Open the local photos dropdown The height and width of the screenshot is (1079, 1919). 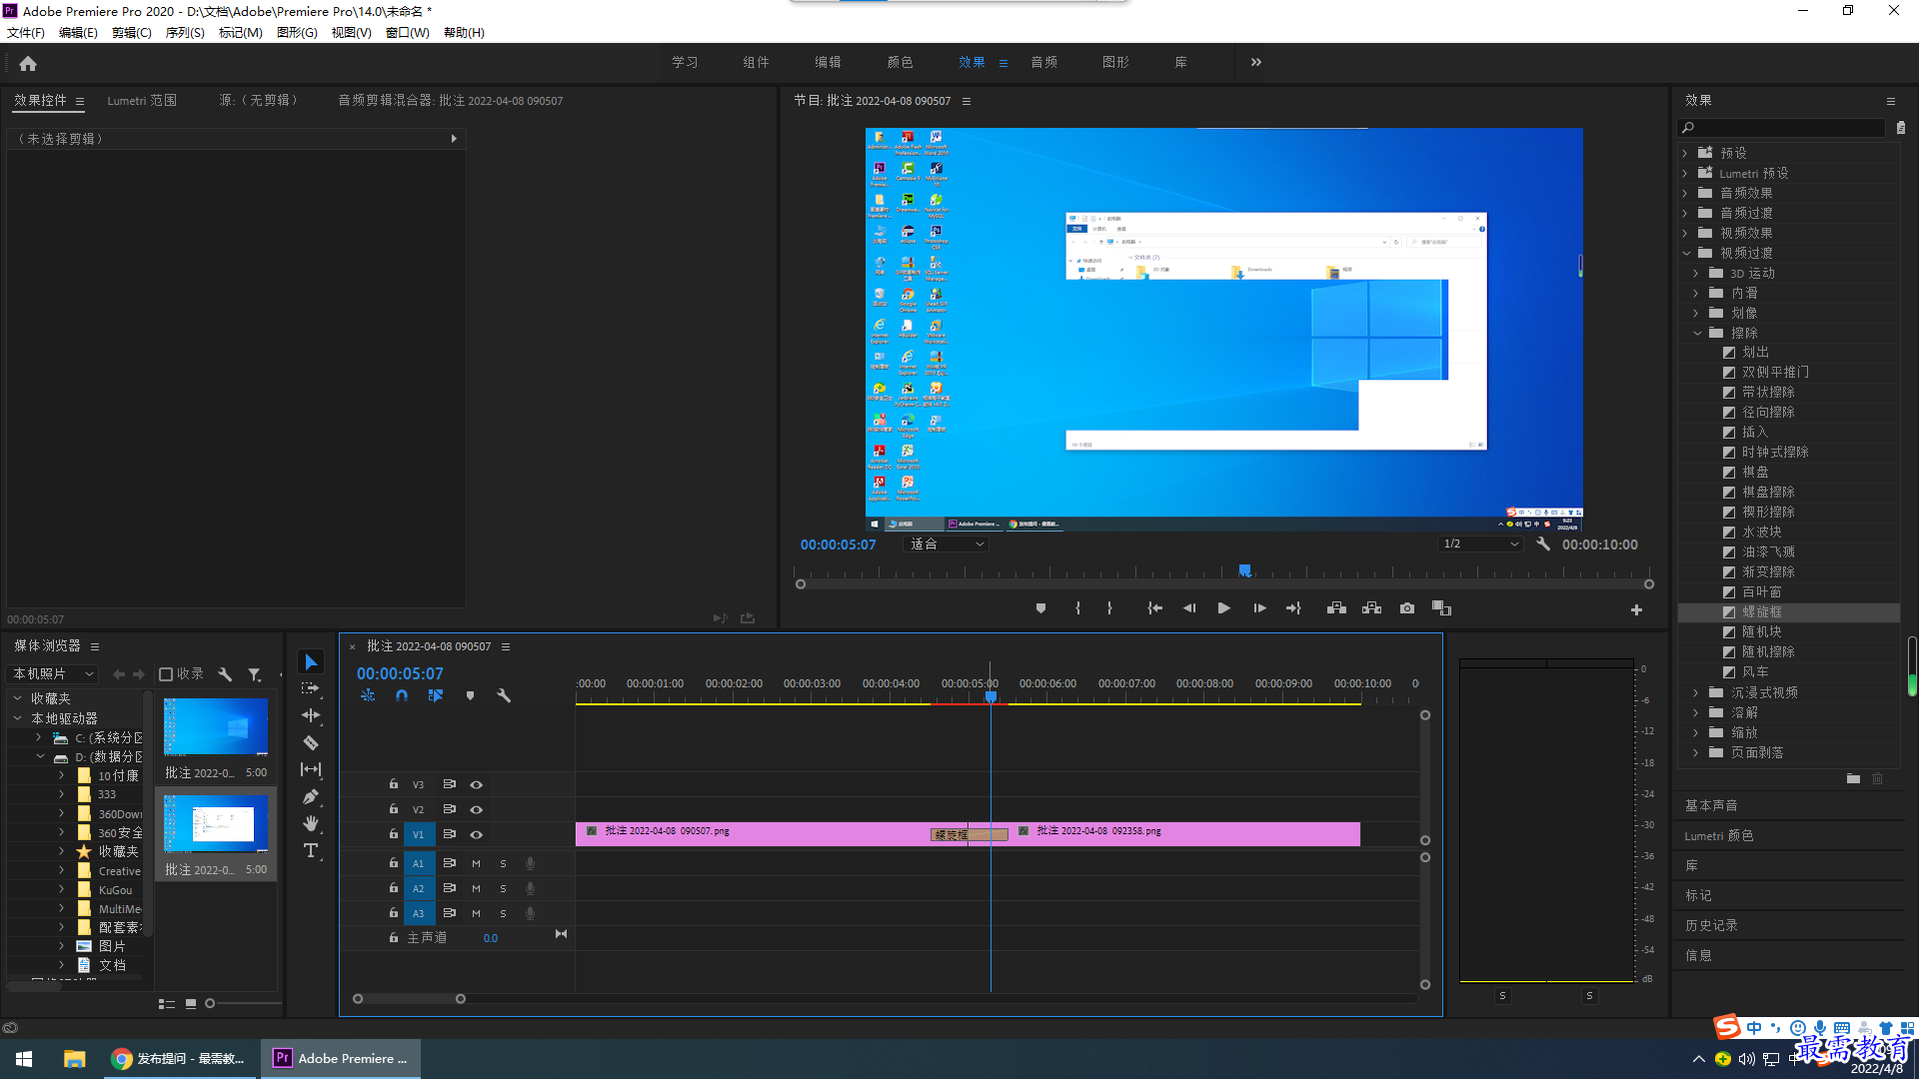click(53, 674)
